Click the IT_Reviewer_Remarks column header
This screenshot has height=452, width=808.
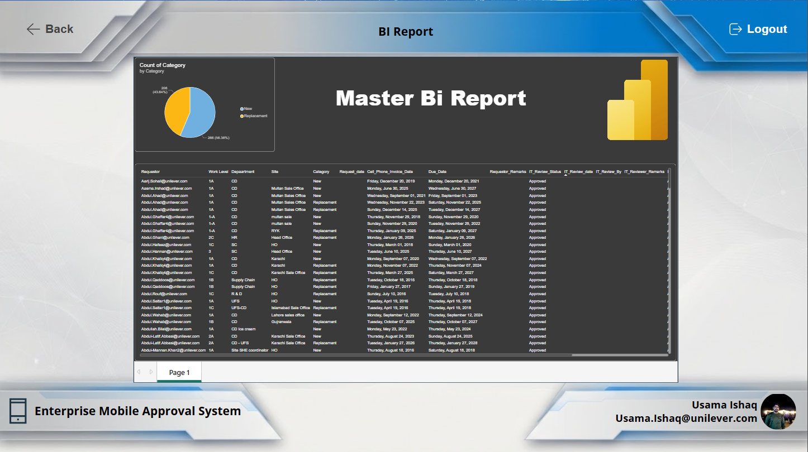[x=644, y=172]
